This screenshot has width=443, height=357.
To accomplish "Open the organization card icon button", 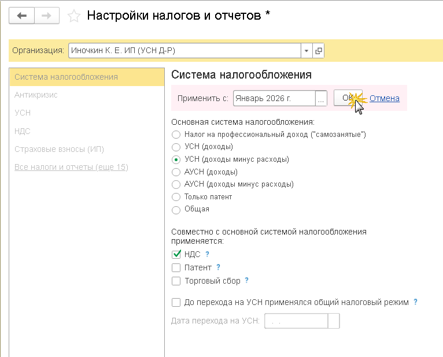I will click(318, 51).
